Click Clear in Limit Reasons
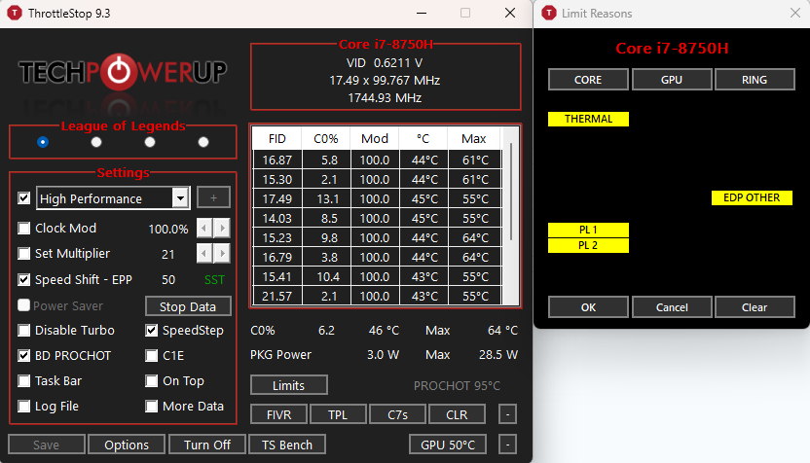This screenshot has height=463, width=810. (755, 307)
